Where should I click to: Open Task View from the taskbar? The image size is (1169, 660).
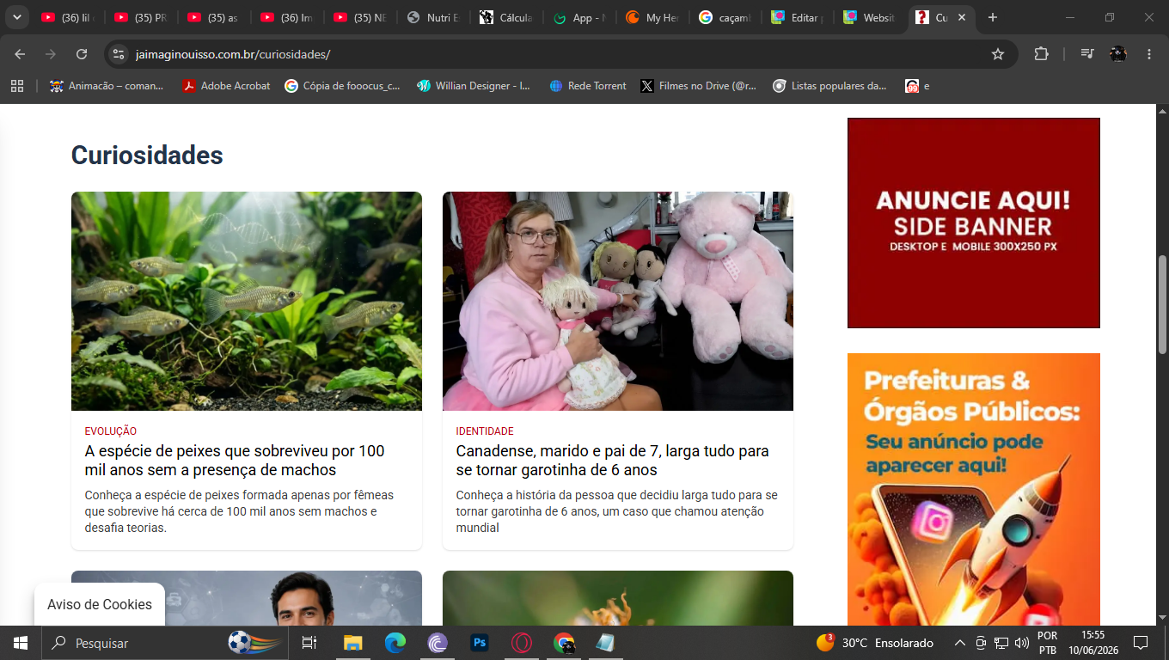coord(309,643)
